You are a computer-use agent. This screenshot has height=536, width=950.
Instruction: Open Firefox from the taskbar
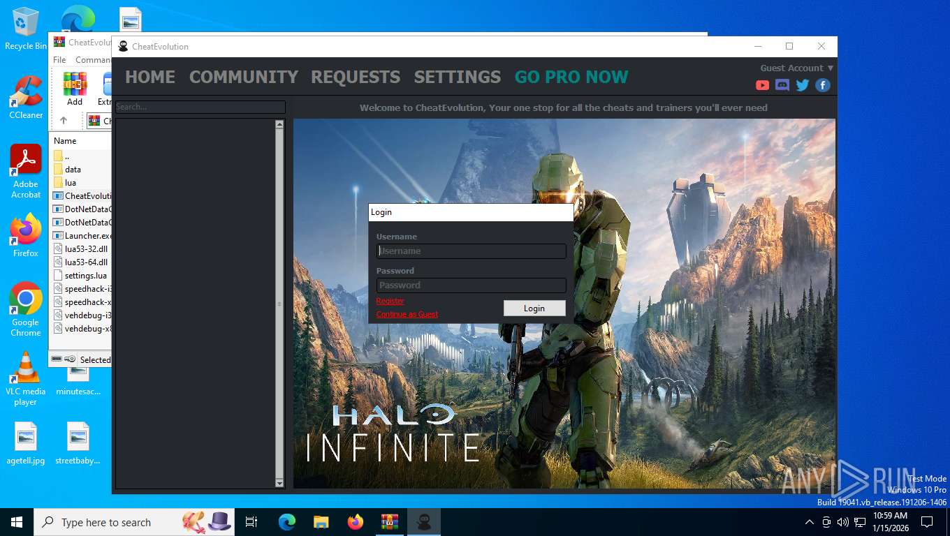point(355,522)
